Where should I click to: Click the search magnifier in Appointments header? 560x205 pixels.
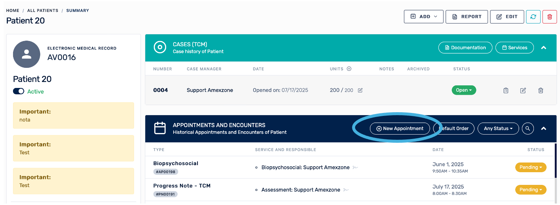point(528,129)
